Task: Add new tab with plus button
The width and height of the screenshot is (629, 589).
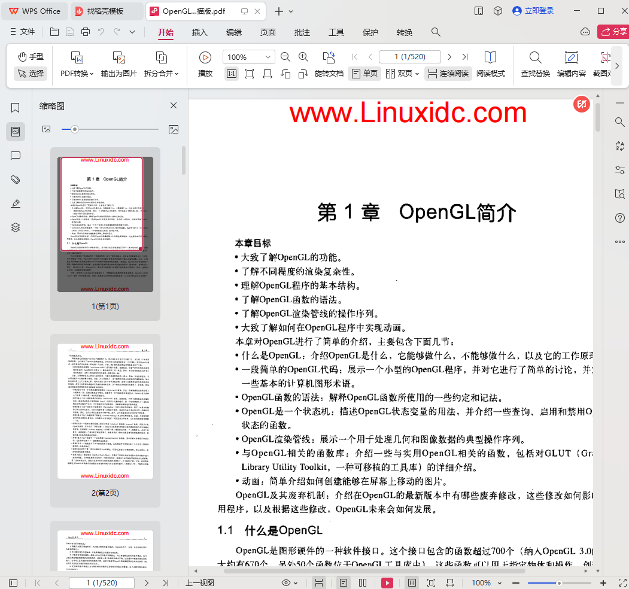Action: pyautogui.click(x=278, y=11)
